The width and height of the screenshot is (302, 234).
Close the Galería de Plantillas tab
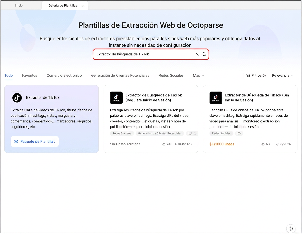[83, 6]
